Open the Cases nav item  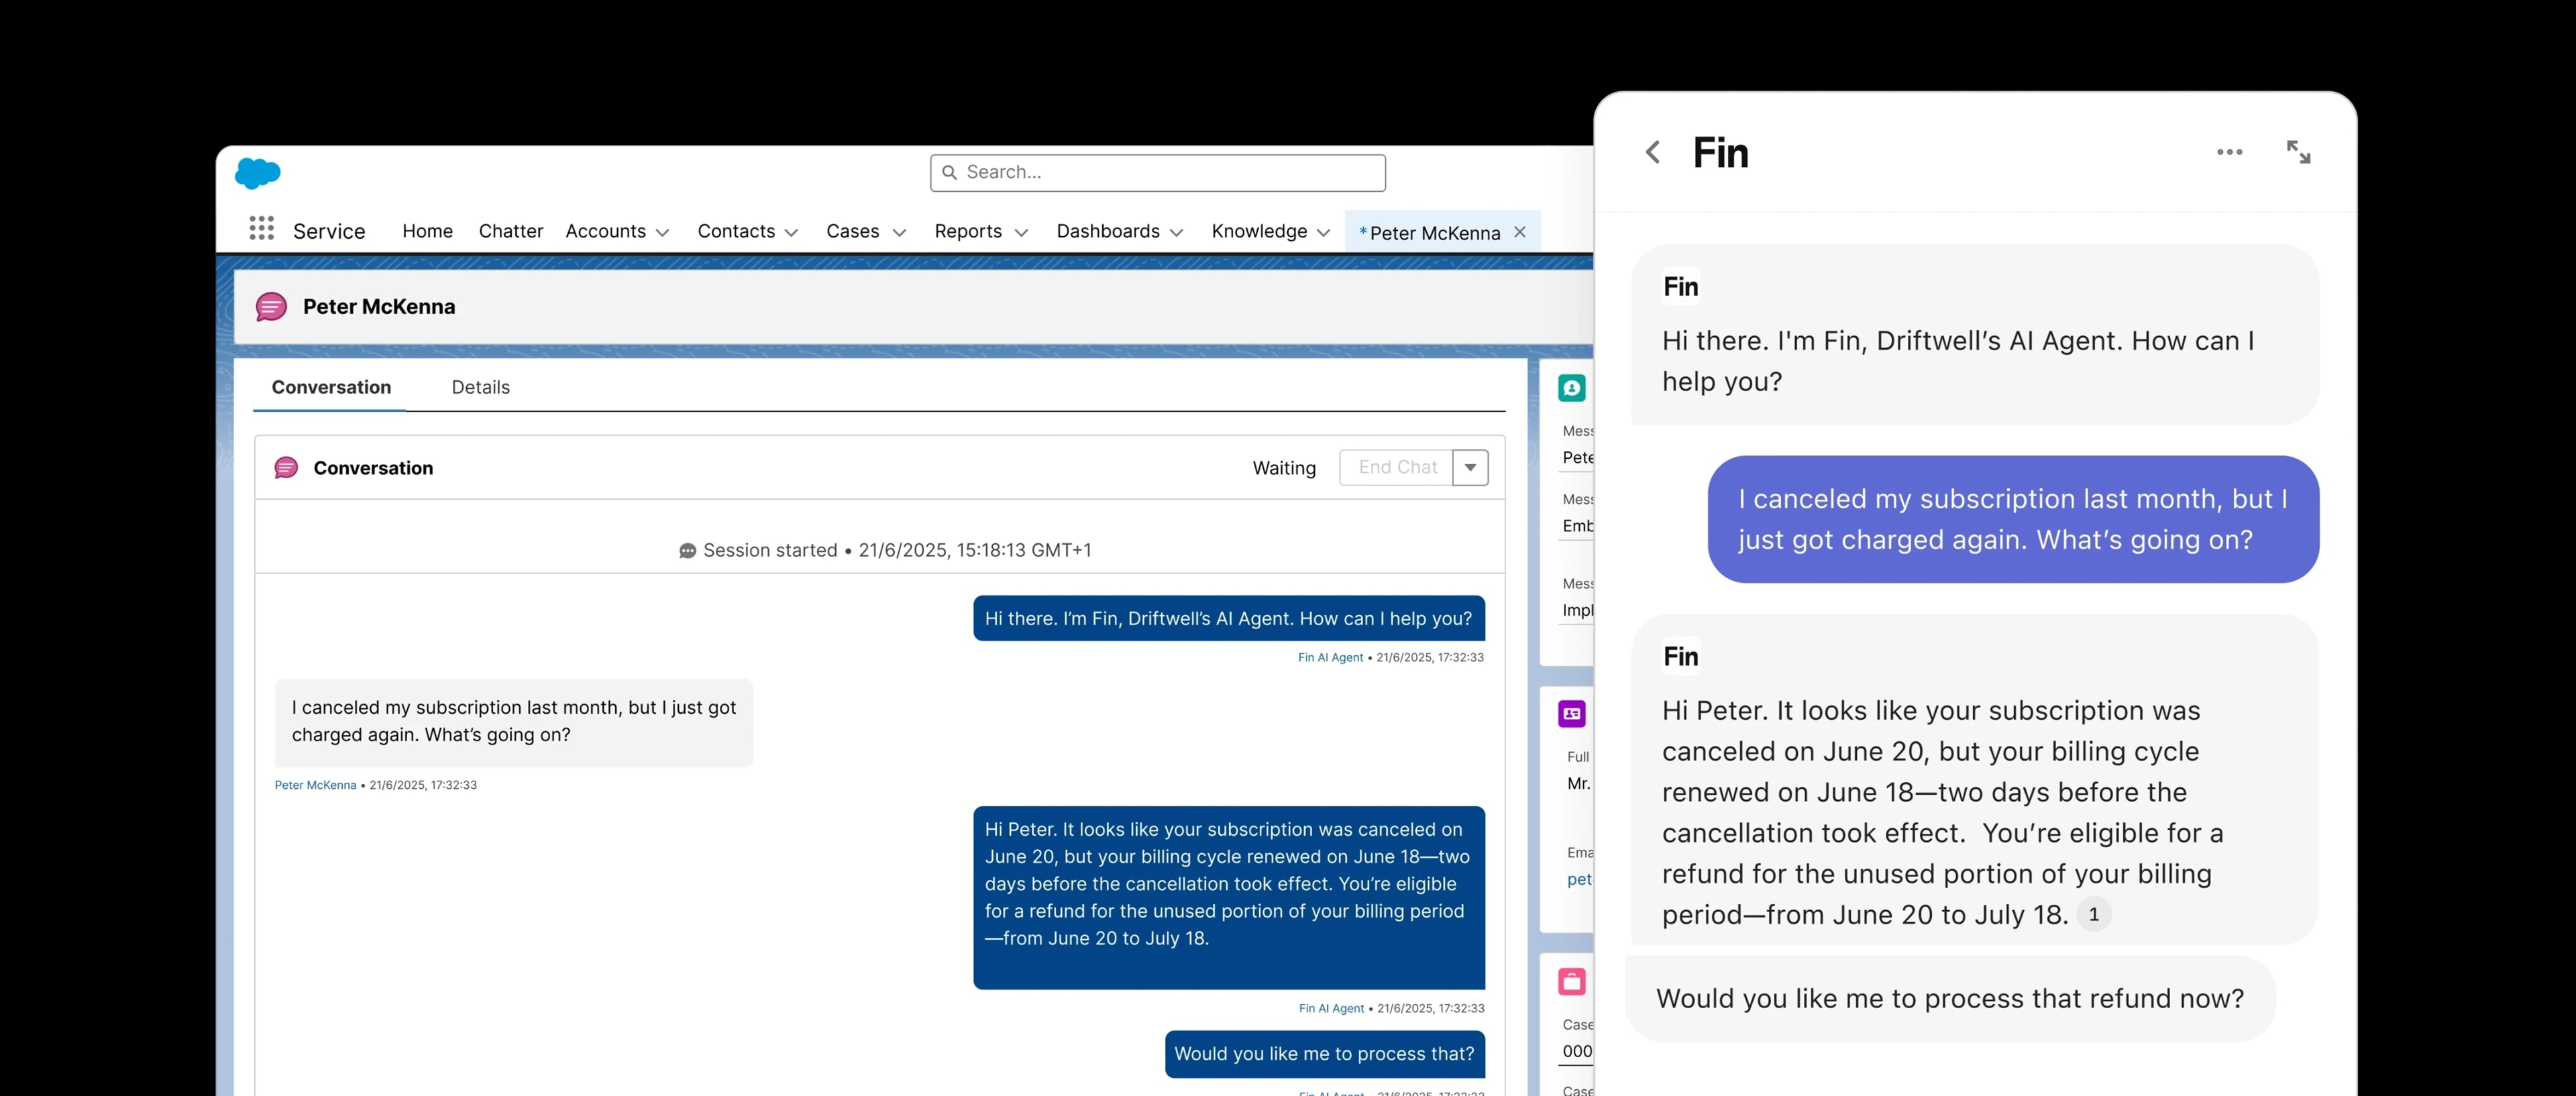click(x=852, y=231)
